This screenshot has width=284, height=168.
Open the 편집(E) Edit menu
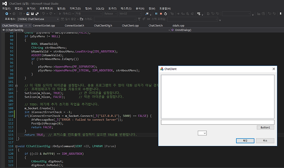pos(19,9)
